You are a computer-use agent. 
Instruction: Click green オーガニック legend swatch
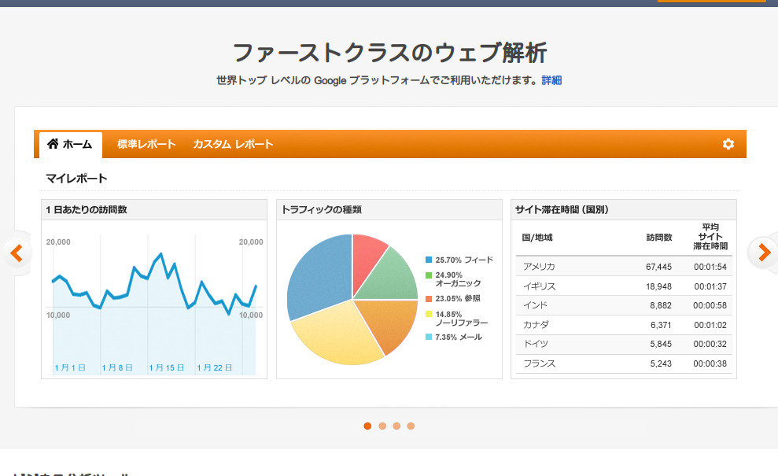pyautogui.click(x=429, y=275)
